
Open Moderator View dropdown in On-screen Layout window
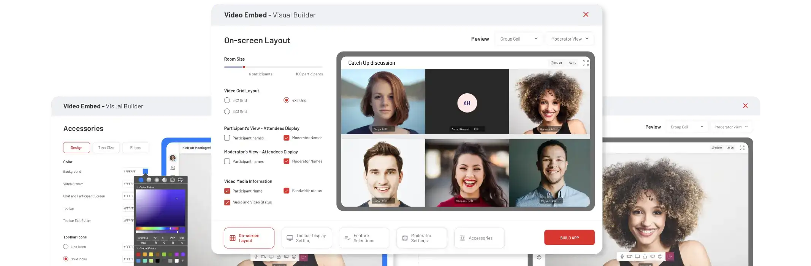570,39
